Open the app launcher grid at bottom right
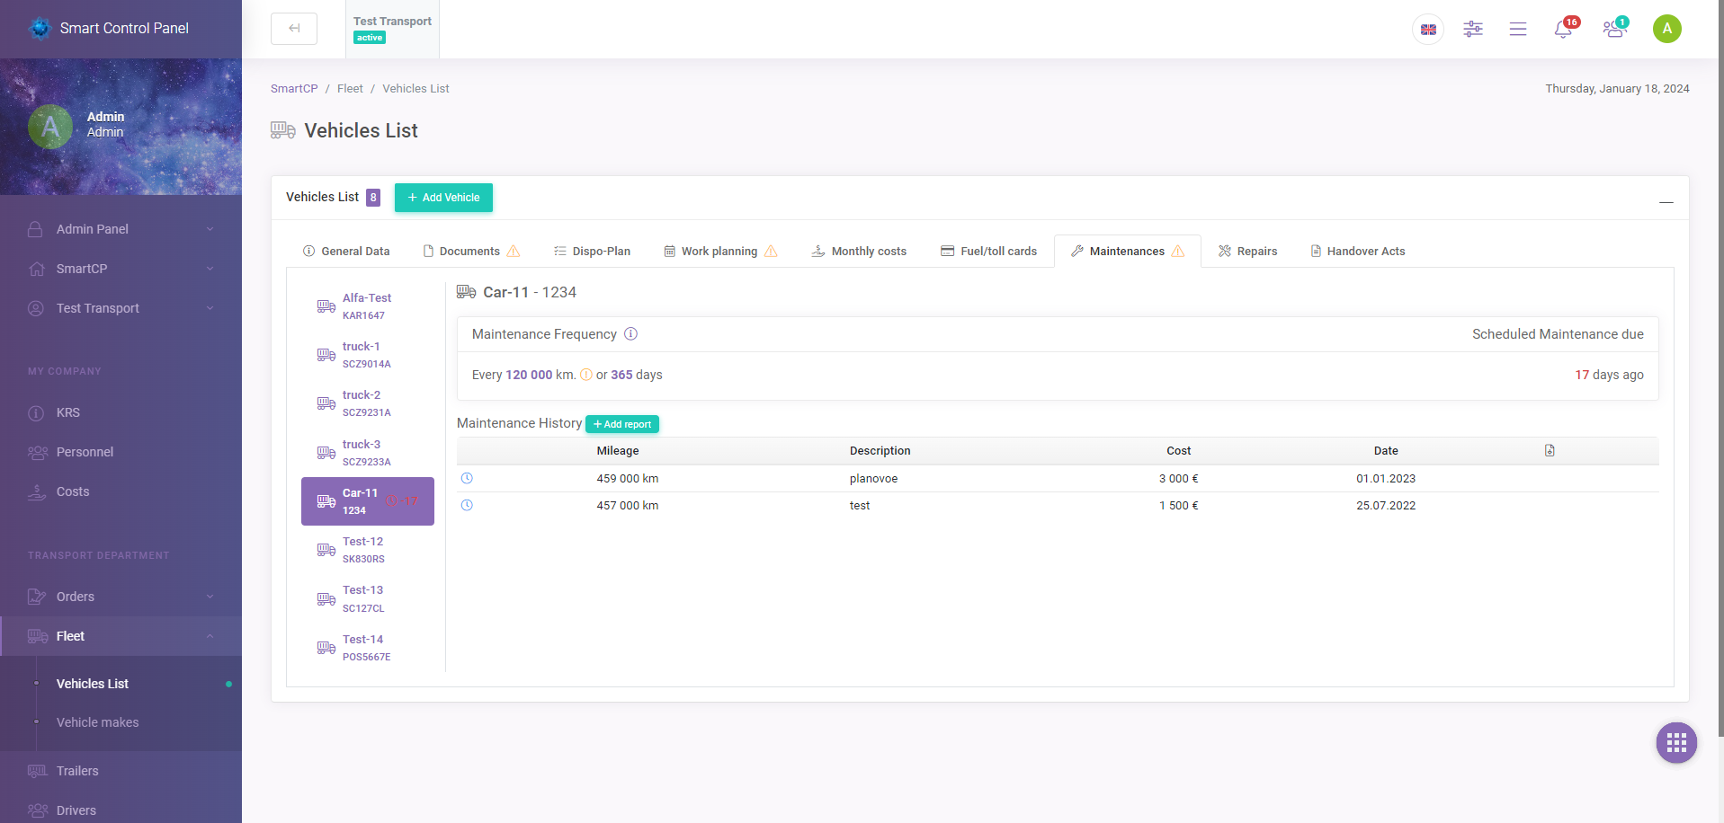 (x=1675, y=742)
